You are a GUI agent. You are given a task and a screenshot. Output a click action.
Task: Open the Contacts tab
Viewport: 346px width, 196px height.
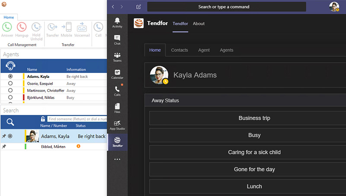coord(179,50)
